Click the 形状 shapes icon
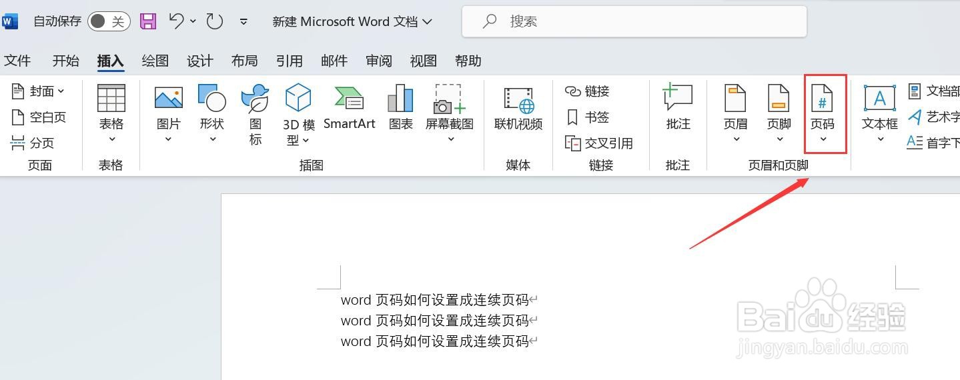 point(212,98)
